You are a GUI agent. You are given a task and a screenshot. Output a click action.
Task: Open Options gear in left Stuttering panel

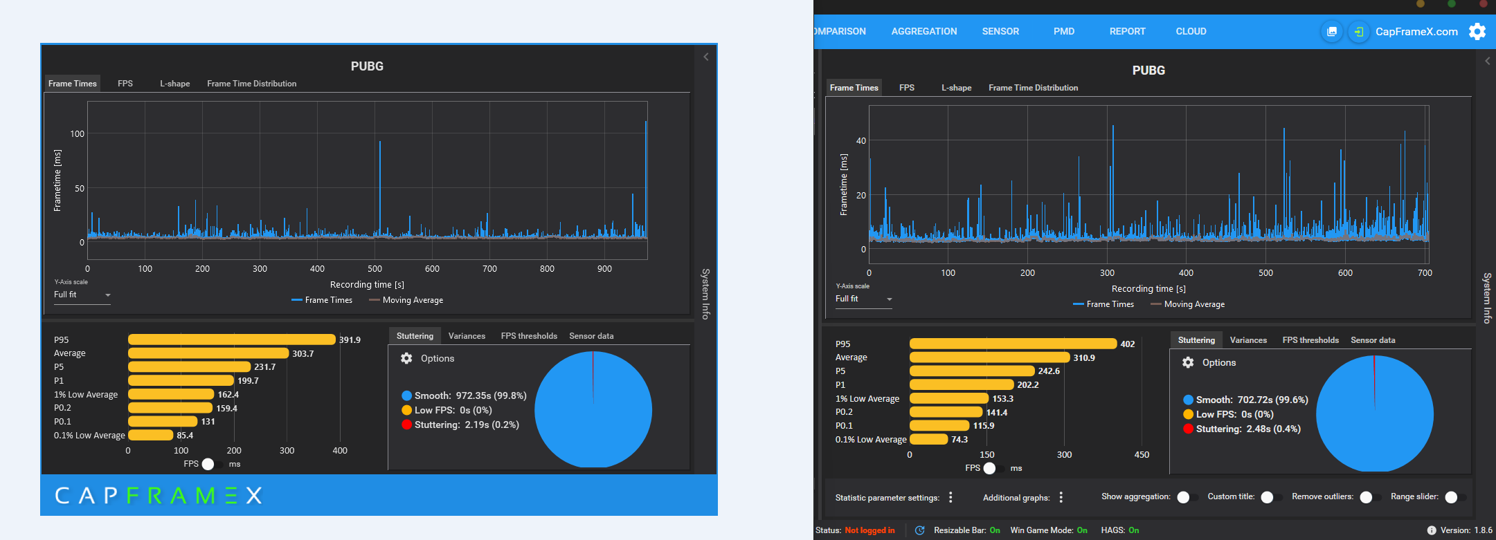tap(406, 358)
